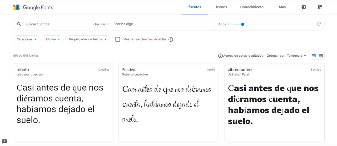Open the Idioma filter dropdown
Screen dimensions: 337x146
pyautogui.click(x=53, y=39)
